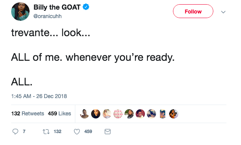Click the Billy the GOAT display name

[x=57, y=7]
